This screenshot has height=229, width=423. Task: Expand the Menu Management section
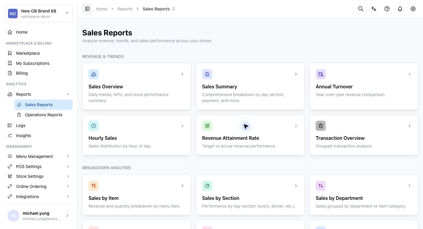(x=68, y=156)
